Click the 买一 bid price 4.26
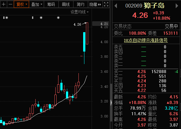181x129 pixels. pyautogui.click(x=142, y=72)
